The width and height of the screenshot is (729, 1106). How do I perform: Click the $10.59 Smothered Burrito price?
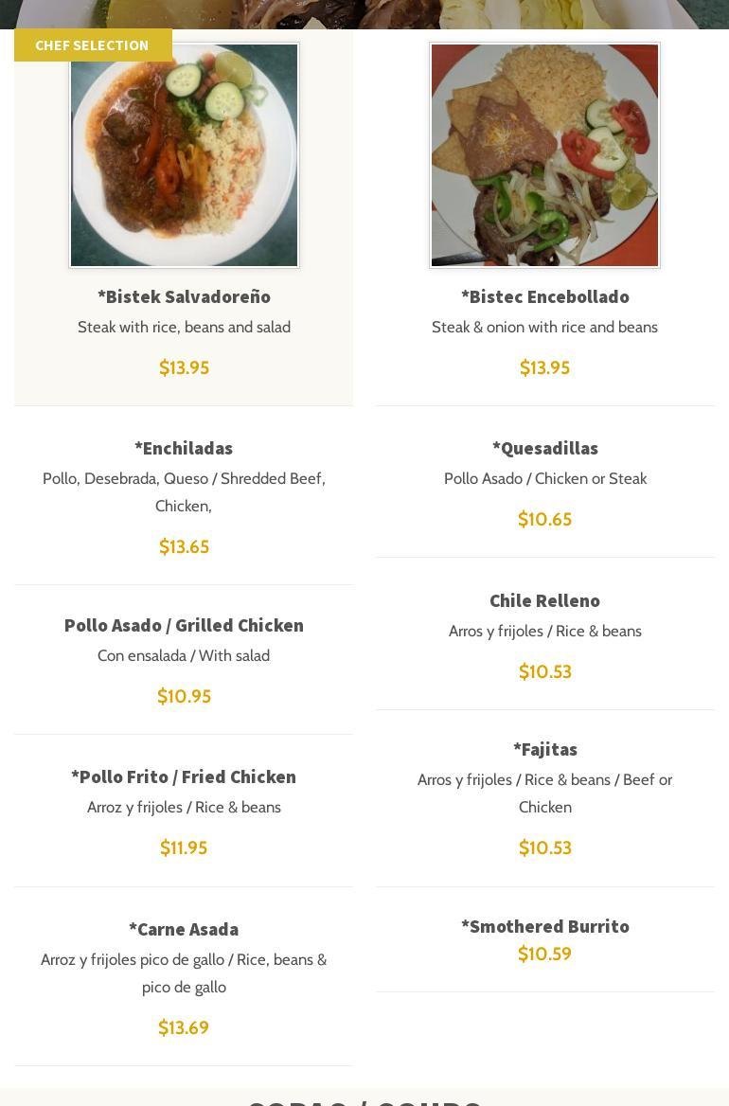(544, 954)
